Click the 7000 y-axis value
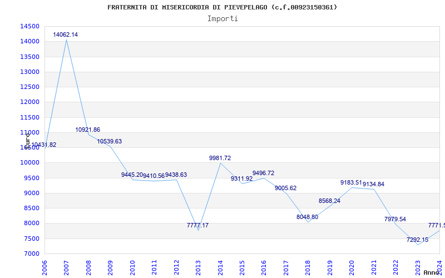This screenshot has width=445, height=278. pyautogui.click(x=31, y=254)
